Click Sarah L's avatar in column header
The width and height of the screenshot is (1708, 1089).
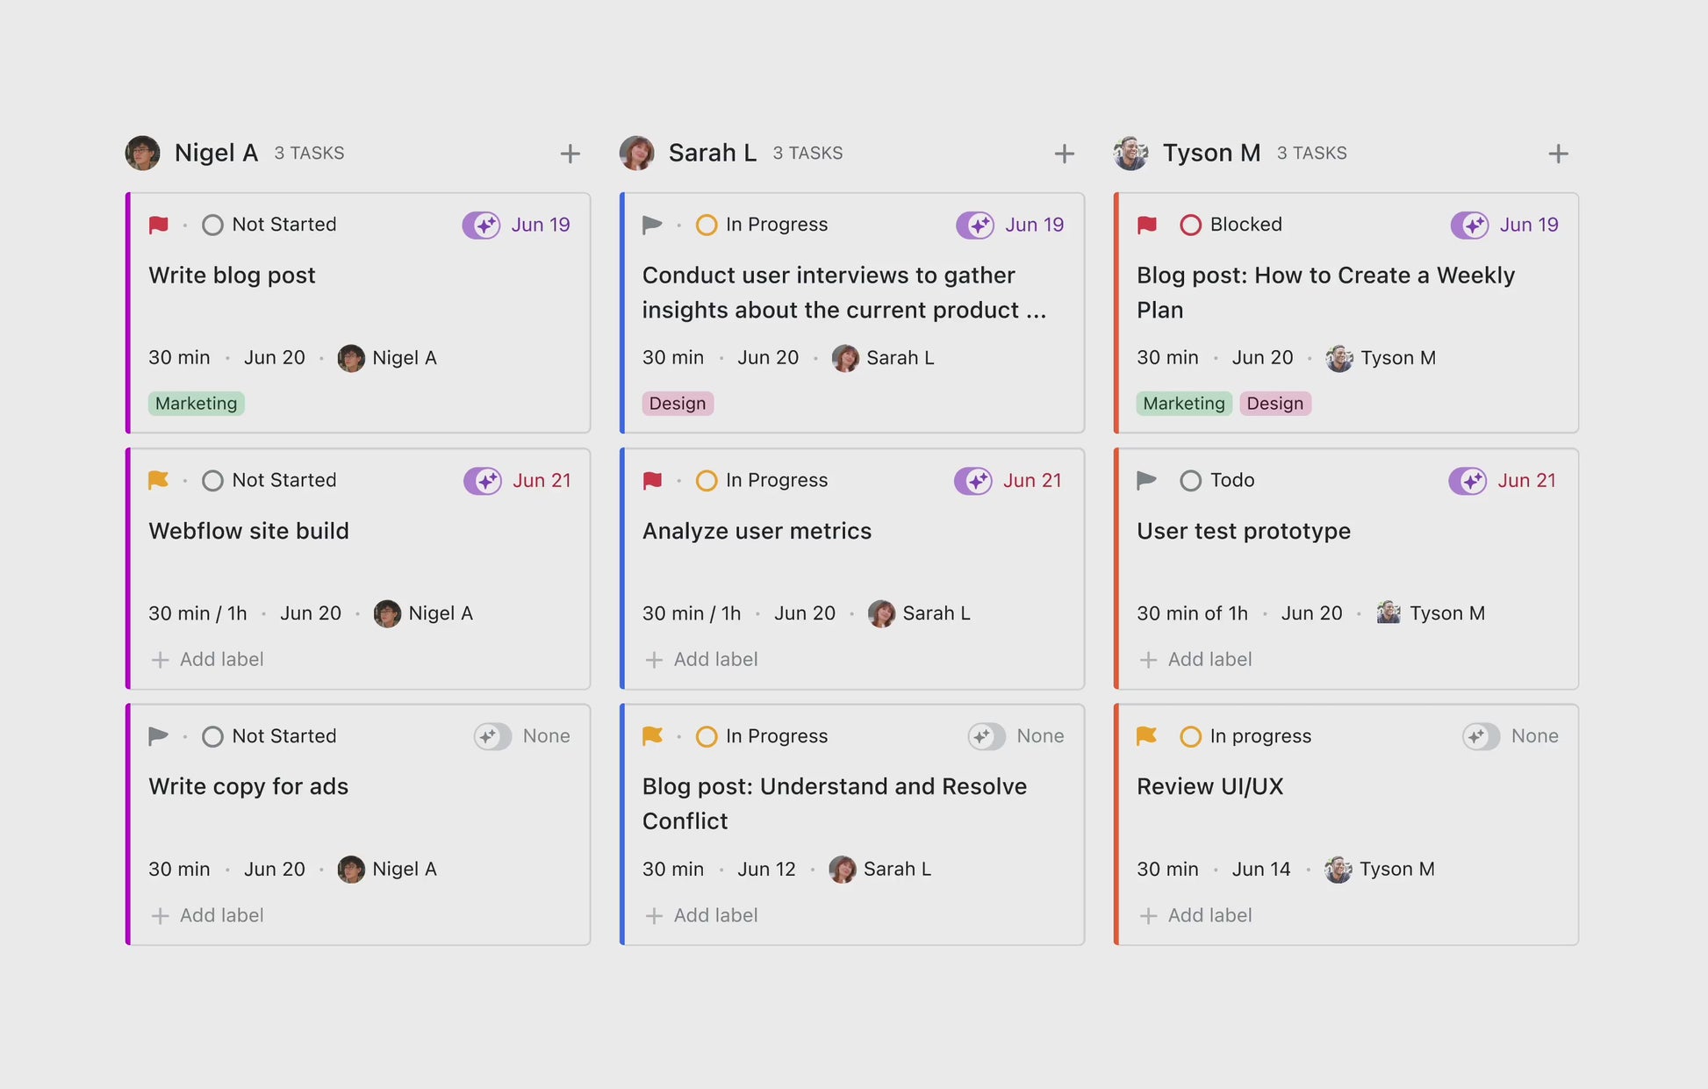tap(636, 153)
